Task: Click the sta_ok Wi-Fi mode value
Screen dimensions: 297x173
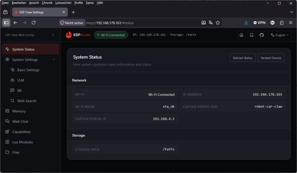Action: (169, 107)
